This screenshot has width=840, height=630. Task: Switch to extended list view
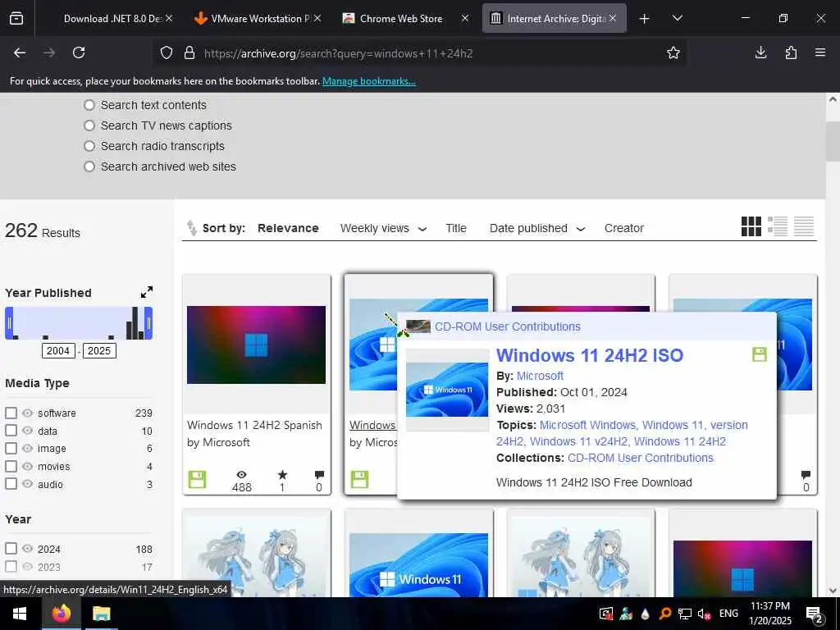(x=778, y=226)
